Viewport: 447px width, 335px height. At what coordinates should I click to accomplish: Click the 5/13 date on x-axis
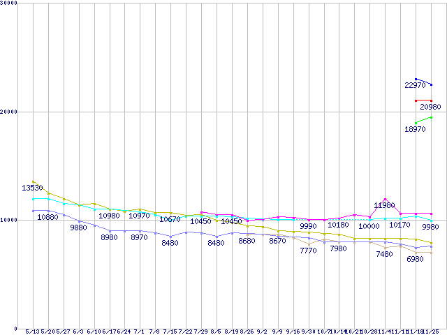tap(32, 331)
